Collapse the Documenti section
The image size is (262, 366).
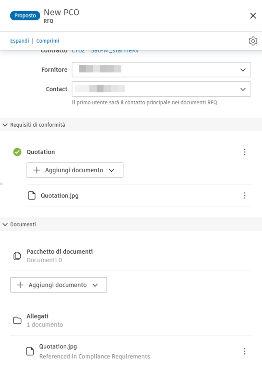(5, 224)
